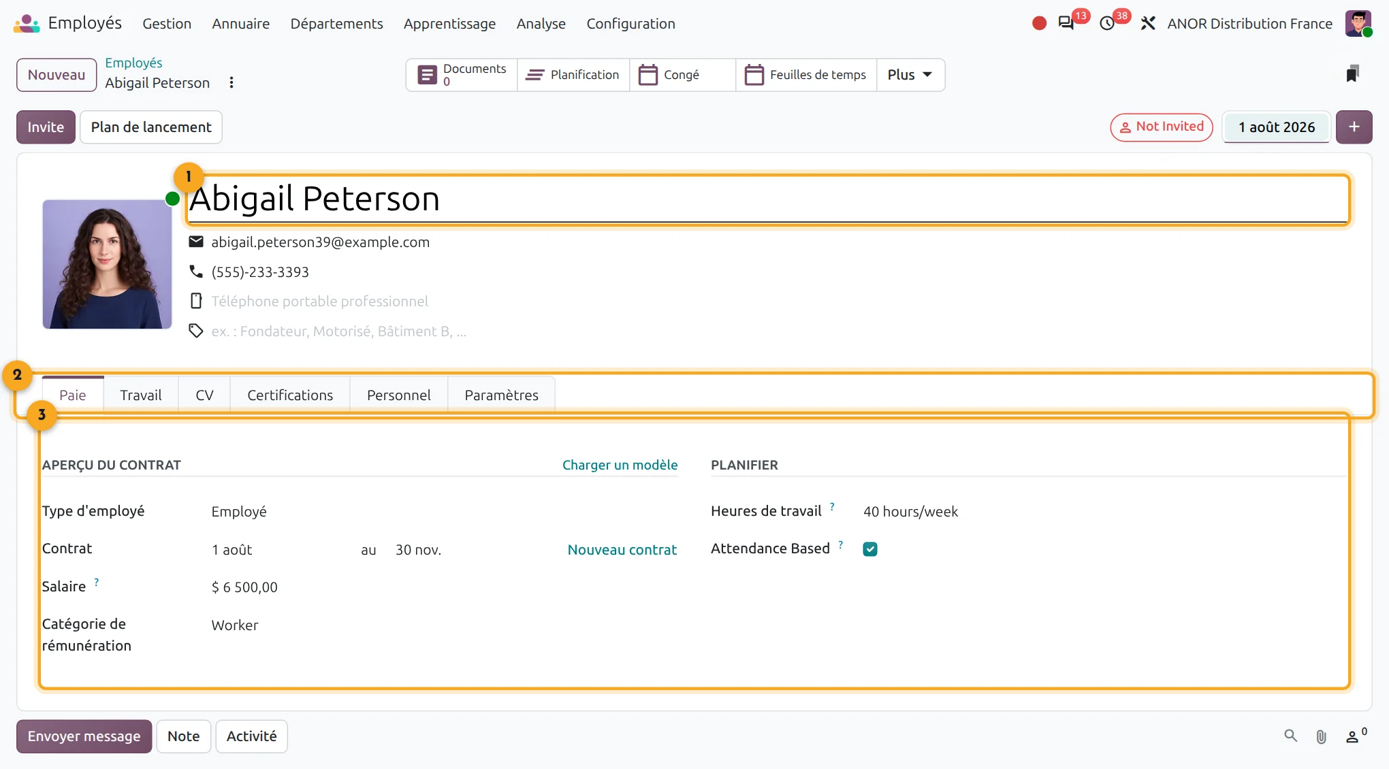Open the Gestion menu

tap(167, 24)
